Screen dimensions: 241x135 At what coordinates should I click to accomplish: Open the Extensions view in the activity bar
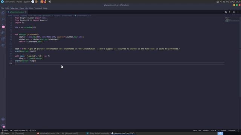coord(3,39)
